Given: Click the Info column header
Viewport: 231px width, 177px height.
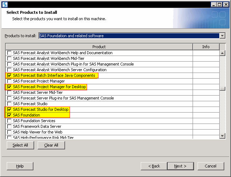Looking at the screenshot, I should (x=206, y=47).
